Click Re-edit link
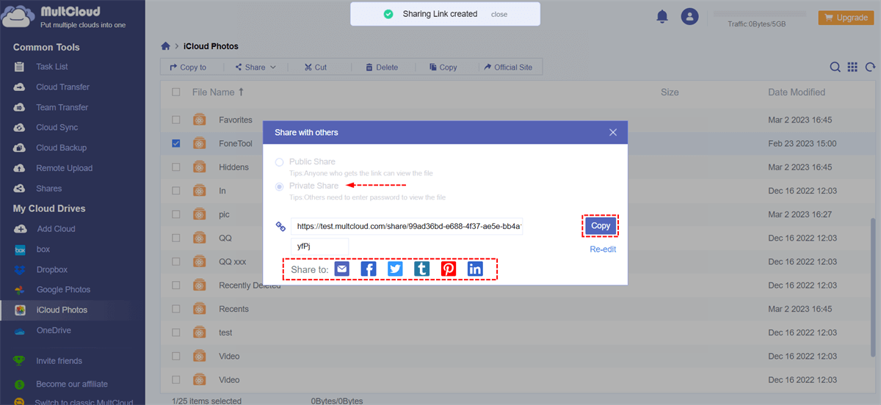881x405 pixels. click(x=603, y=249)
